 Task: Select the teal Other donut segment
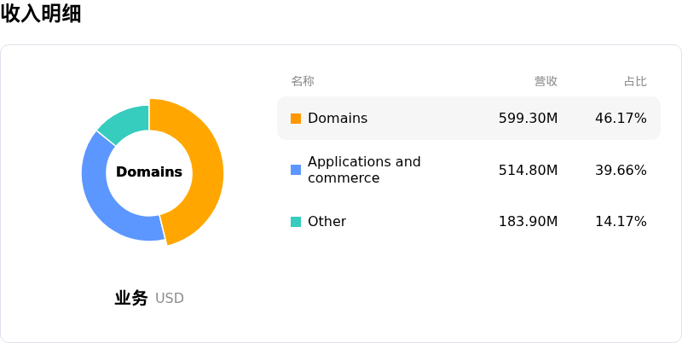coord(126,122)
